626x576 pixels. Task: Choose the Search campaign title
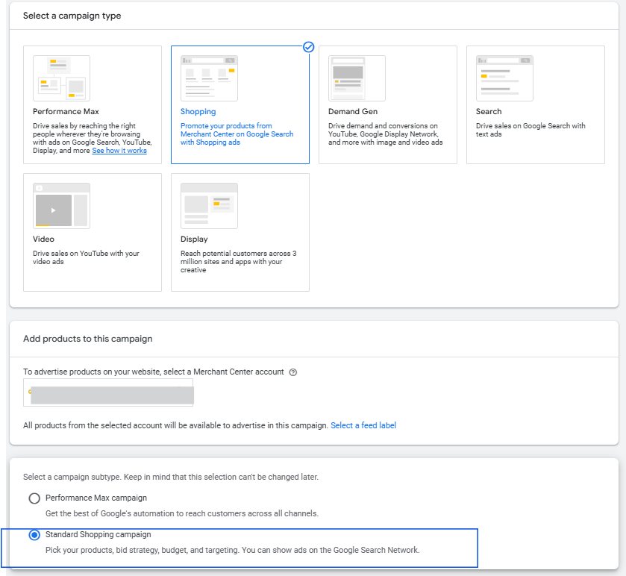489,111
